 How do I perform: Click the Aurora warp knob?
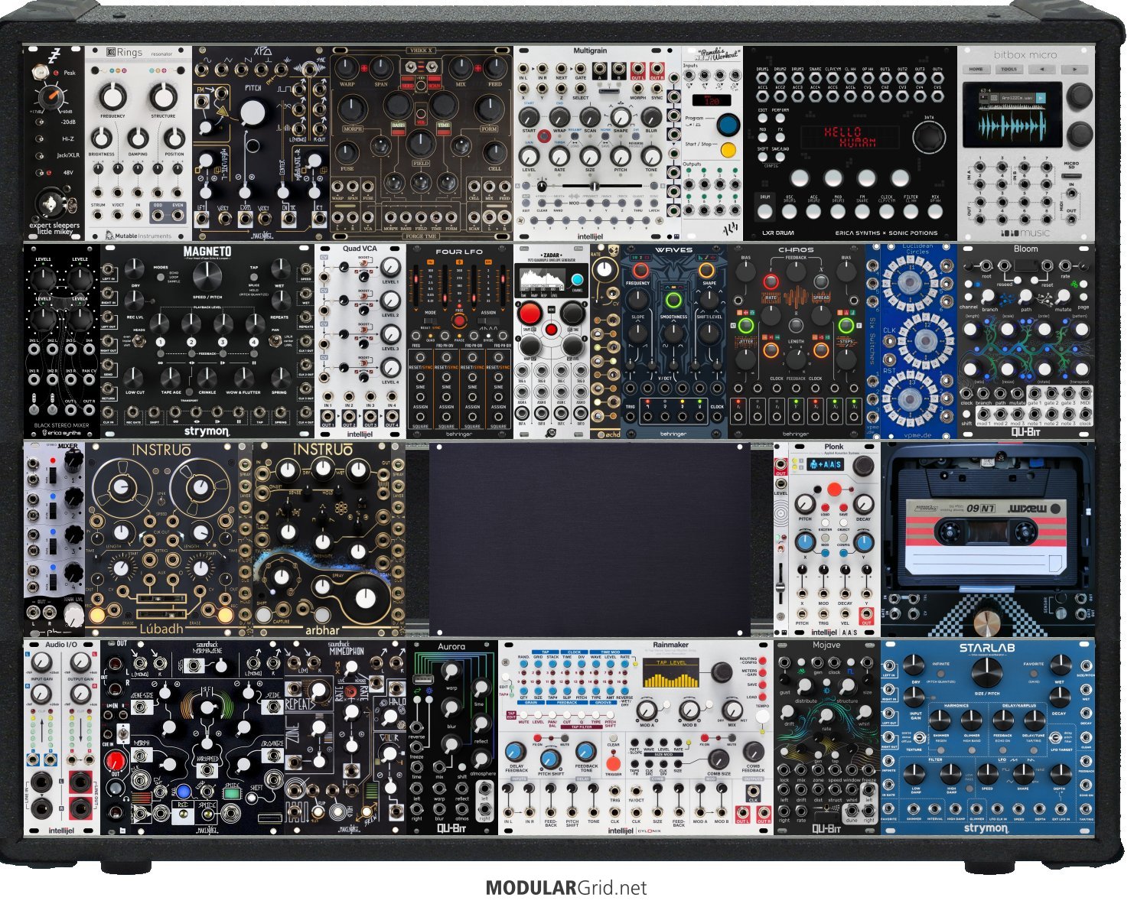(x=451, y=671)
